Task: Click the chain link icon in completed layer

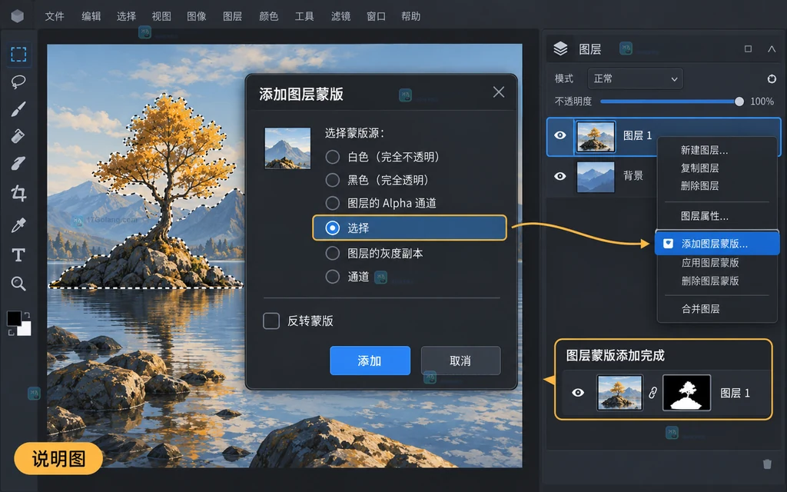Action: click(653, 393)
